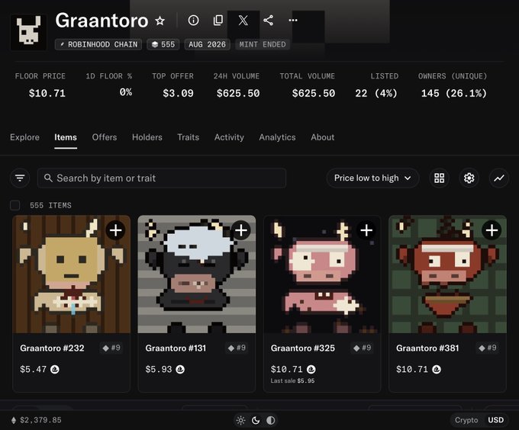Favorite Graantoro with the star icon

tap(160, 21)
